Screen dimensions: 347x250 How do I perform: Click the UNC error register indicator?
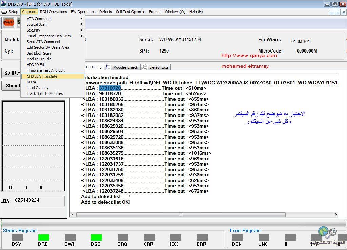point(264,237)
